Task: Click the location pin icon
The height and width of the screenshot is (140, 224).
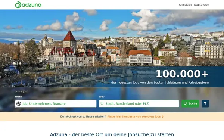Action: point(102,103)
